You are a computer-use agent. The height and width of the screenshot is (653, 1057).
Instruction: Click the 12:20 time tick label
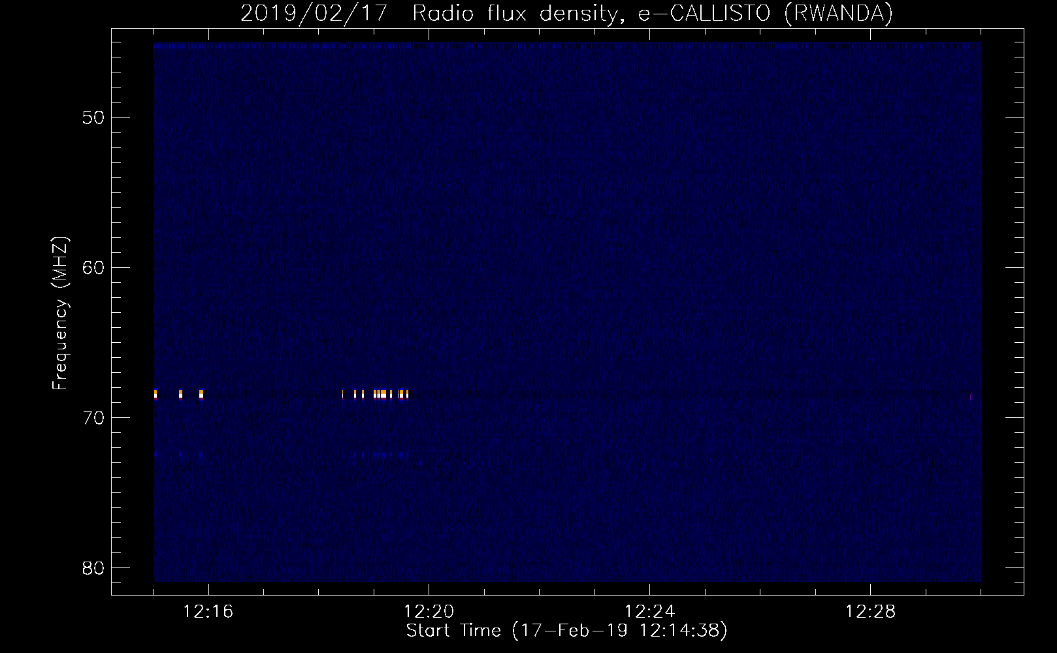tap(429, 612)
